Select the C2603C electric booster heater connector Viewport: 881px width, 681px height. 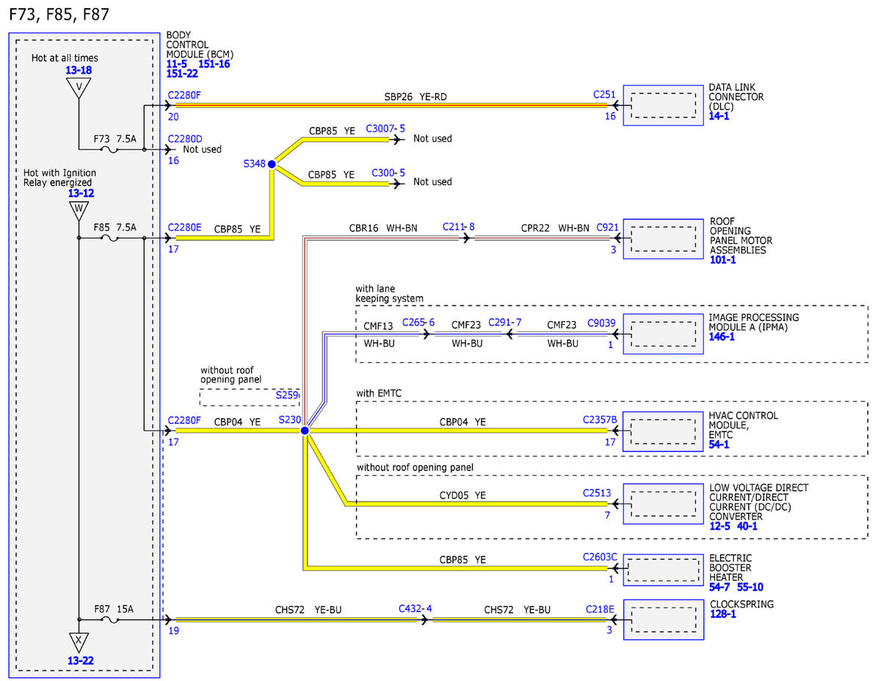pyautogui.click(x=601, y=558)
